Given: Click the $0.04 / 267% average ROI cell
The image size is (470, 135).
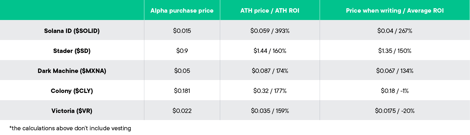Looking at the screenshot, I should pyautogui.click(x=394, y=31).
